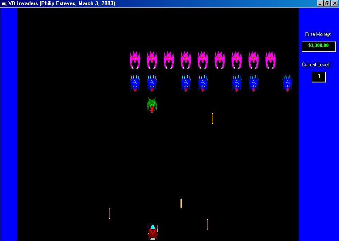Click the green diving invader
The height and width of the screenshot is (241, 339).
click(152, 105)
